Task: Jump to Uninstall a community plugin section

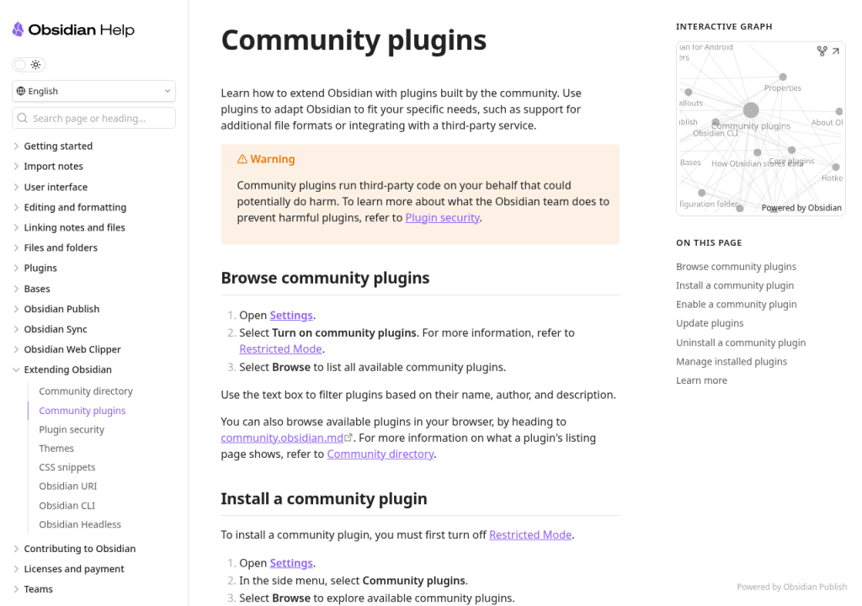Action: point(741,343)
